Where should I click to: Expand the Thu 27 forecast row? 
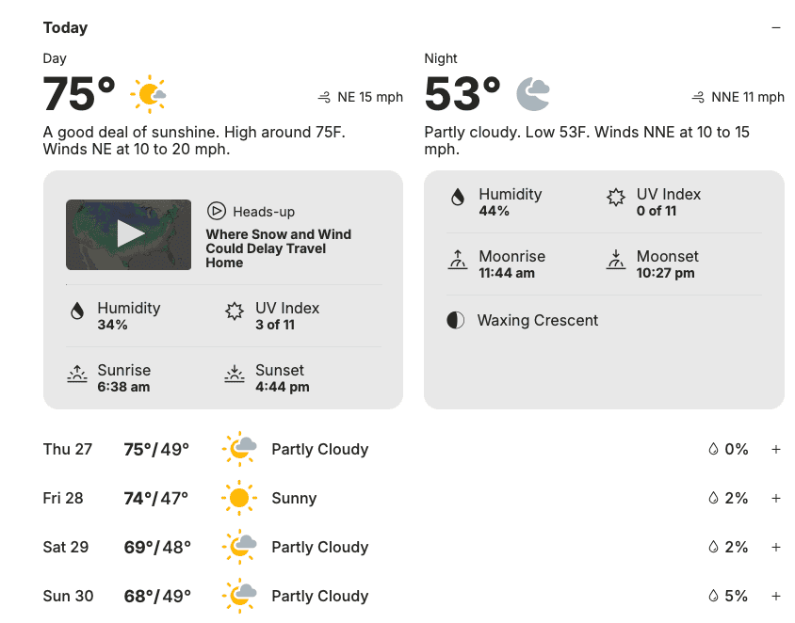[776, 450]
